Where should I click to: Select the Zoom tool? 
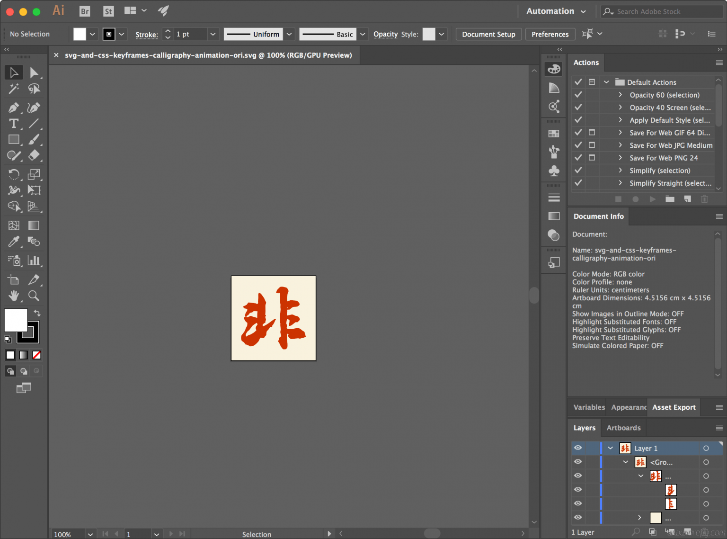pyautogui.click(x=34, y=296)
